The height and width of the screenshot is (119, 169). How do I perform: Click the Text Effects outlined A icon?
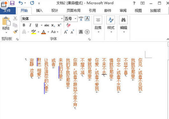[x=24, y=32]
